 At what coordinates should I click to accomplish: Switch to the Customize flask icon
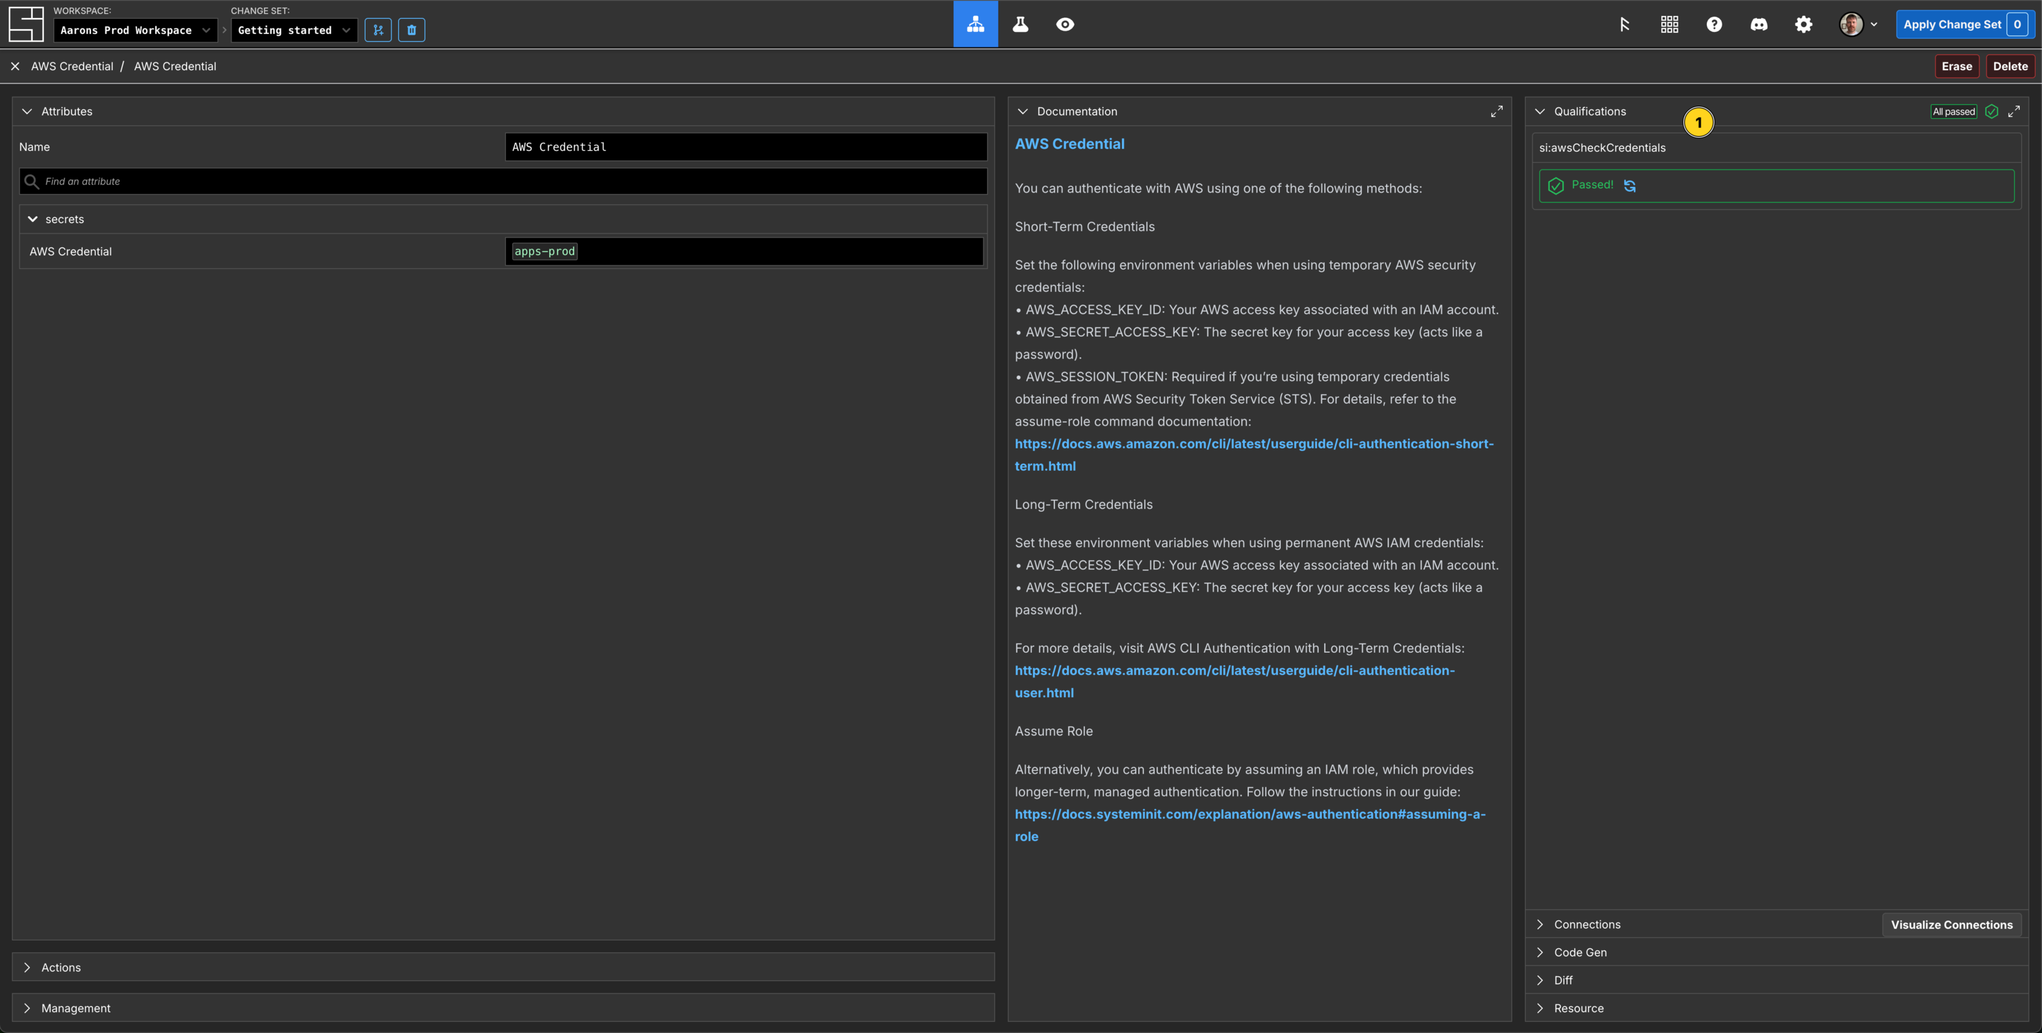coord(1020,24)
